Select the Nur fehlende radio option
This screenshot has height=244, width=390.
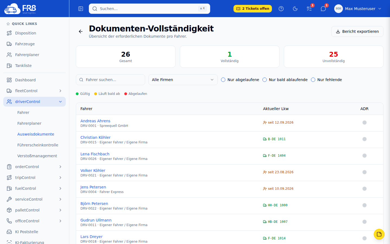pyautogui.click(x=313, y=80)
